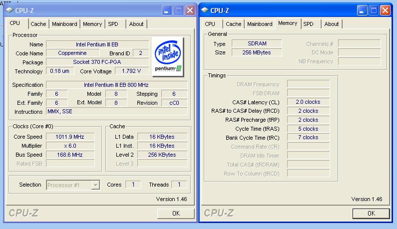Click the memory Type value 'SDRAM'

click(257, 43)
